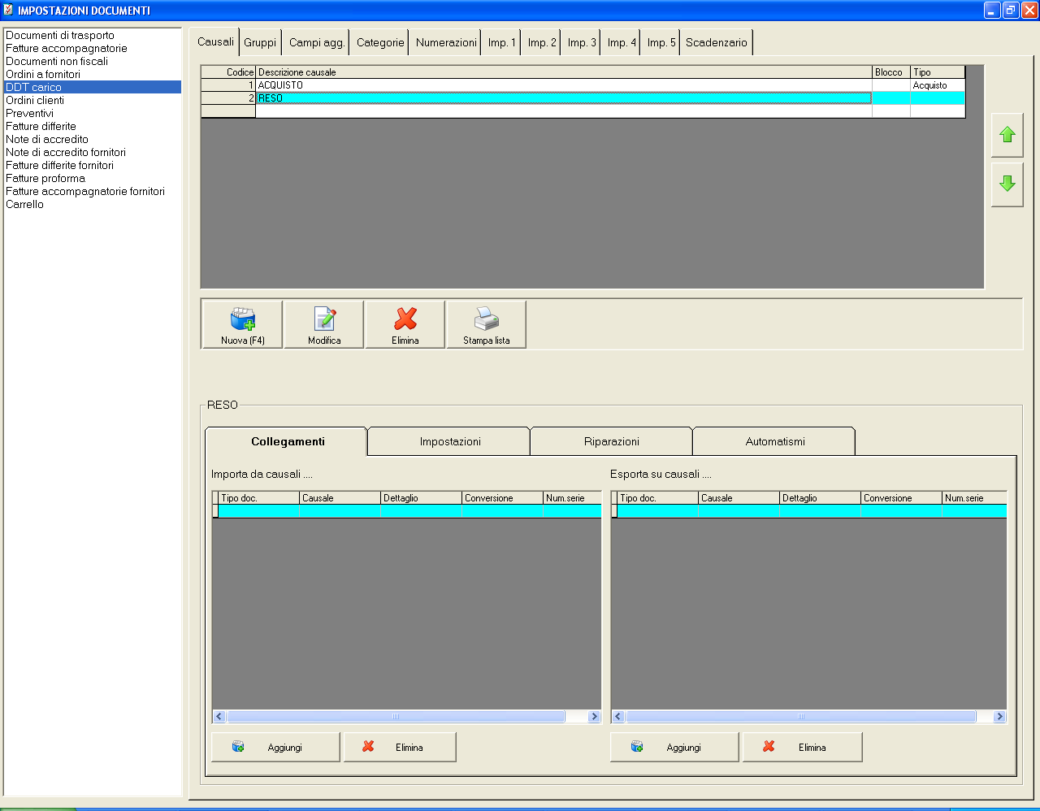The width and height of the screenshot is (1040, 811).
Task: Move causale down with green arrow
Action: click(x=1007, y=184)
